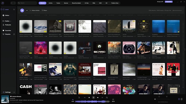
Task: Switch to the Artists tab
Action: pos(50,3)
